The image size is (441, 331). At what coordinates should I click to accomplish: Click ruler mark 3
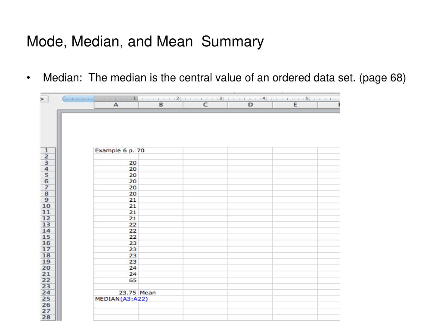[221, 99]
